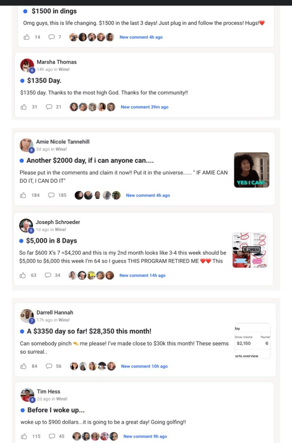Screen dimensions: 292x443
Task: Click comment icon on Joseph Schroeder's post
Action: [48, 275]
